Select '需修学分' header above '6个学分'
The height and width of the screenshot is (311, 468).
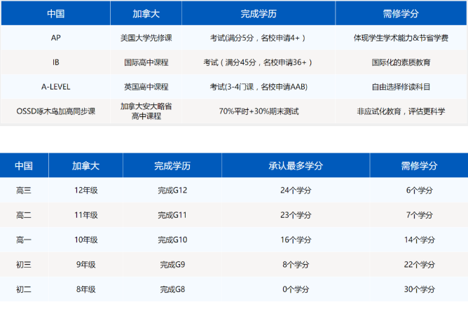click(x=419, y=165)
